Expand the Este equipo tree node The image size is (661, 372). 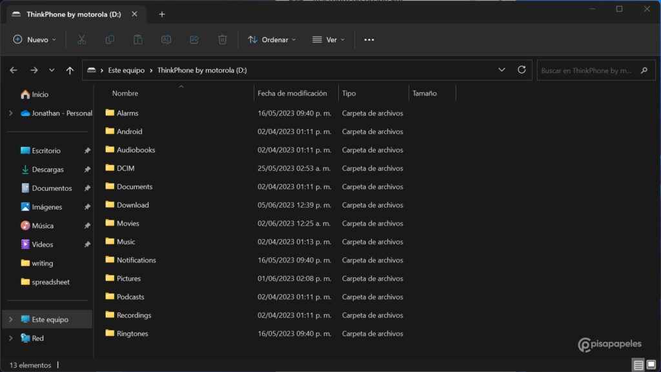click(11, 319)
